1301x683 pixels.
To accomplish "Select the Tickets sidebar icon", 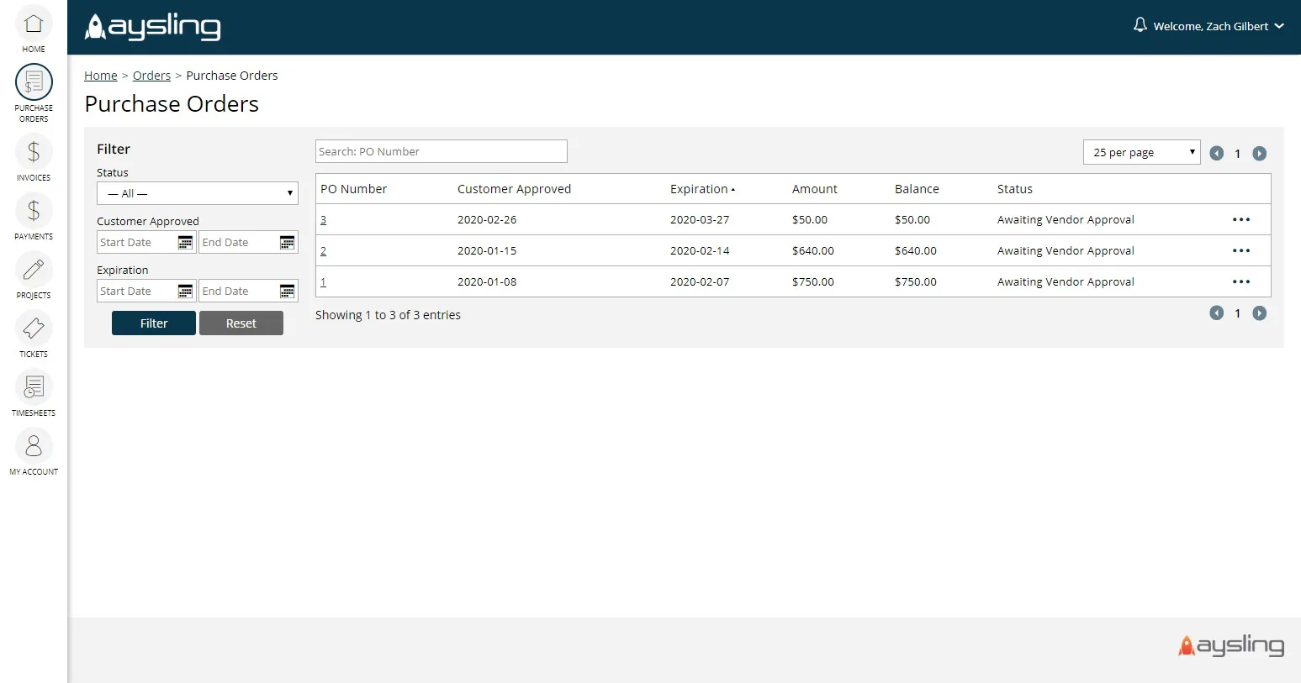I will click(33, 329).
